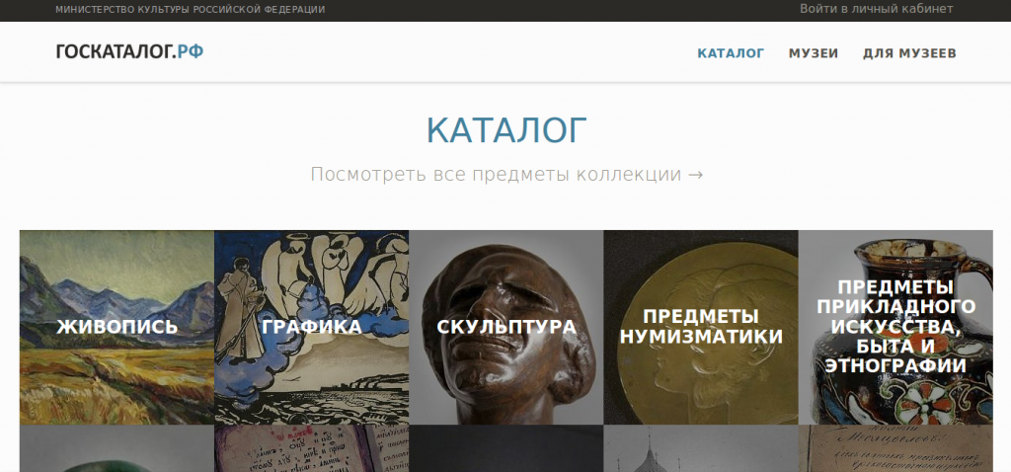Click the large КАТАЛОГ page heading
Screen dimensions: 1011x472
pyautogui.click(x=506, y=130)
